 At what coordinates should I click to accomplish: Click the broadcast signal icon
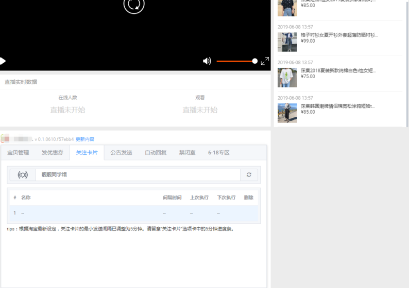23,175
